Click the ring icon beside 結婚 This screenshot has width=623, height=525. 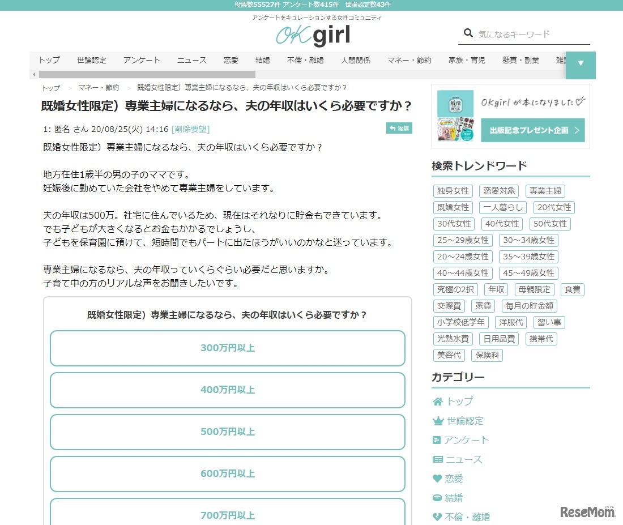point(437,497)
